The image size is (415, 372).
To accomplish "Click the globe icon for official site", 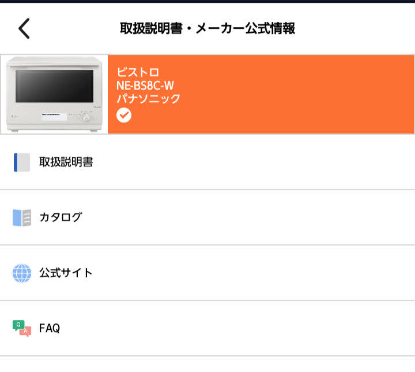I will click(21, 273).
